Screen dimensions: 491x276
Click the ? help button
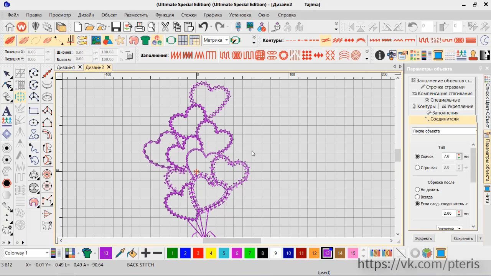pos(480,238)
